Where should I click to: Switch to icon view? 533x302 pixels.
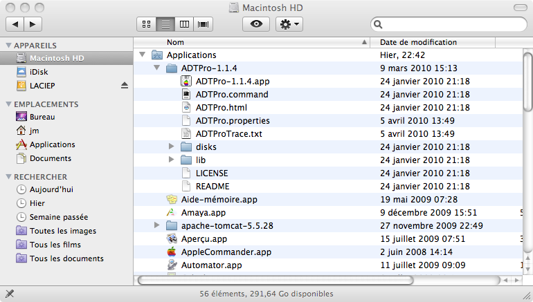(x=147, y=24)
